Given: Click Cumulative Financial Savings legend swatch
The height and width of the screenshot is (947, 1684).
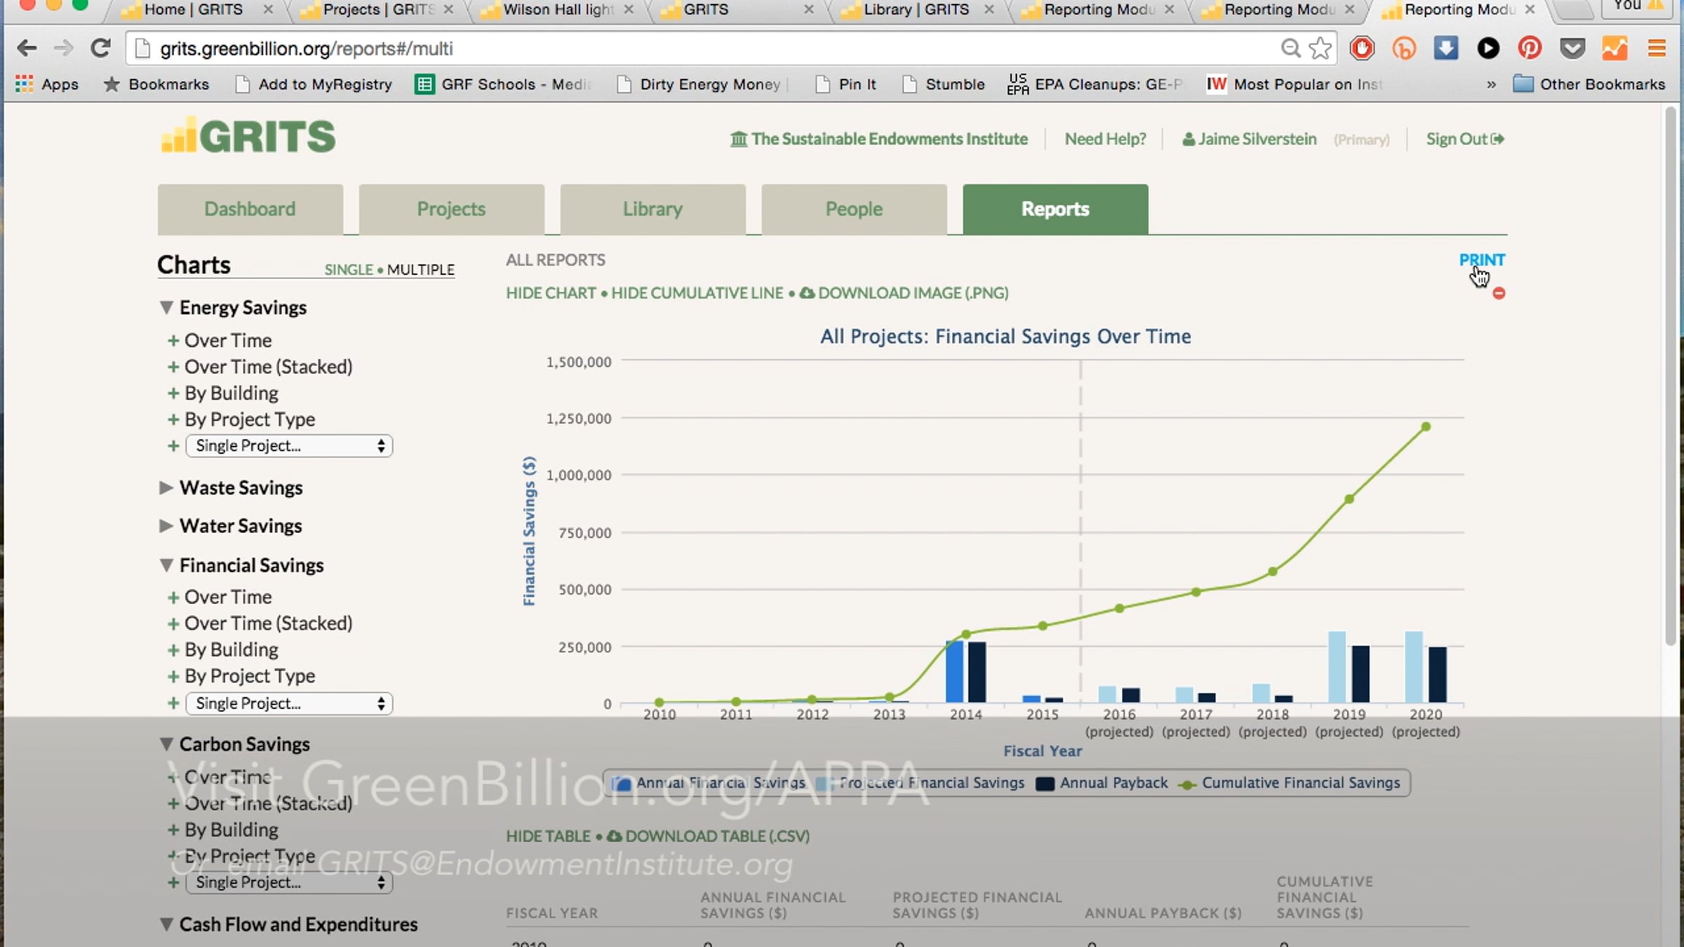Looking at the screenshot, I should [x=1187, y=784].
